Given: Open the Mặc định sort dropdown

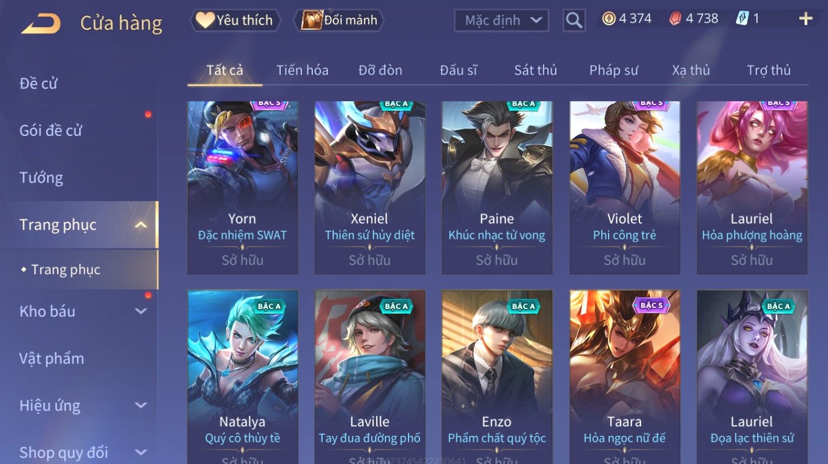Looking at the screenshot, I should click(x=501, y=20).
